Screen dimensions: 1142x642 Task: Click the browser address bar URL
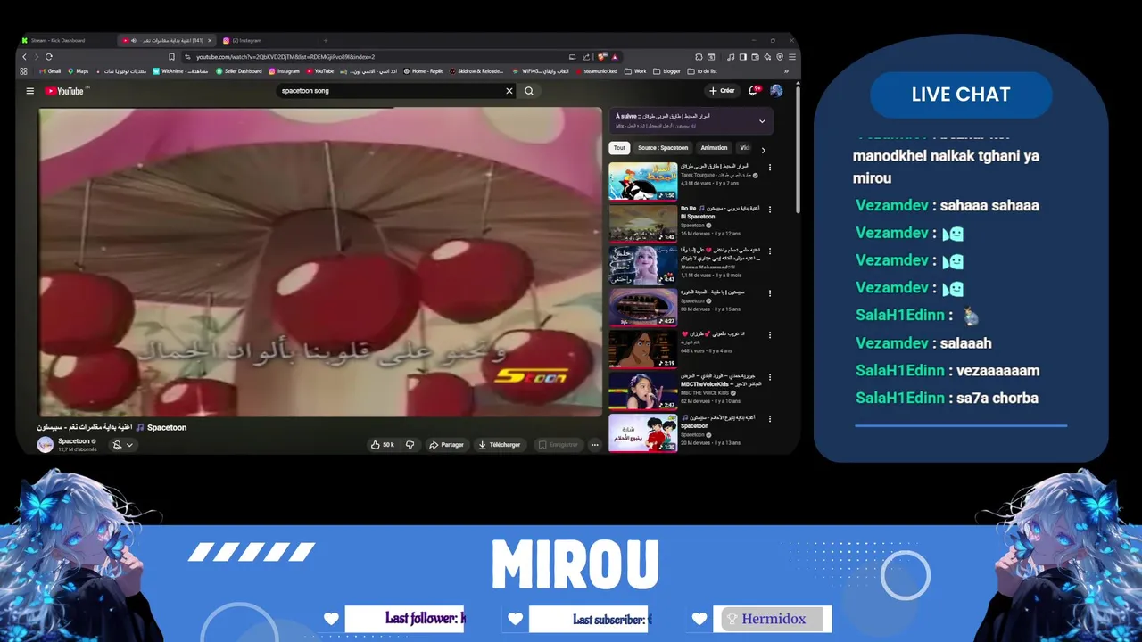(x=285, y=57)
